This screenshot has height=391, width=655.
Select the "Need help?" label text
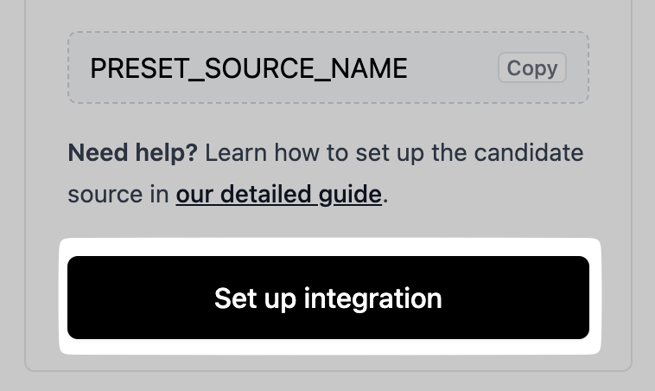click(133, 153)
